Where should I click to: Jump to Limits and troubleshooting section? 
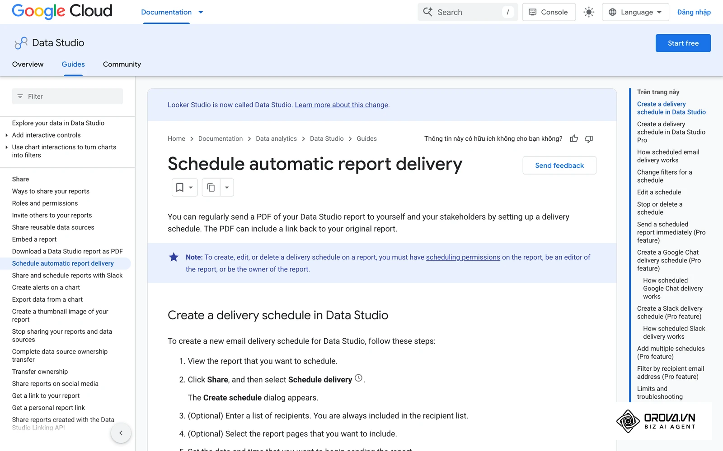[x=660, y=393]
